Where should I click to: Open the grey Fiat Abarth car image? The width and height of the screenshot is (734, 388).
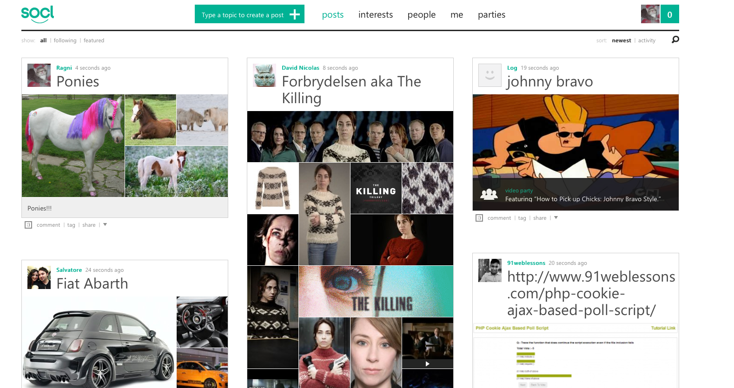[x=99, y=342]
